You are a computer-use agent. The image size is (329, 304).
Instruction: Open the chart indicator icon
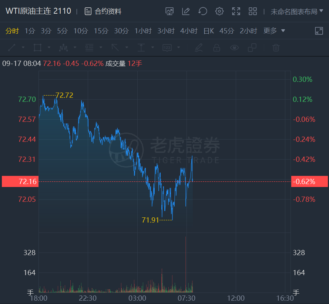point(169,11)
